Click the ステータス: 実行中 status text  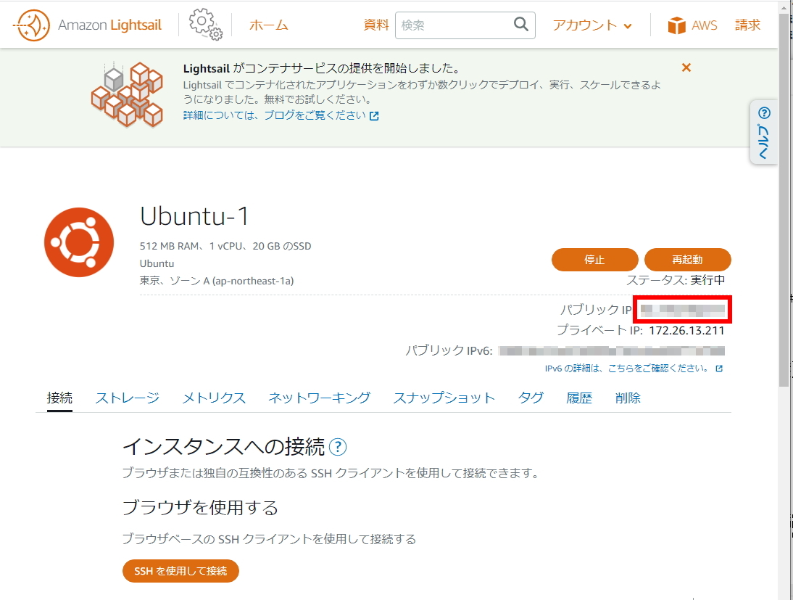(x=676, y=280)
